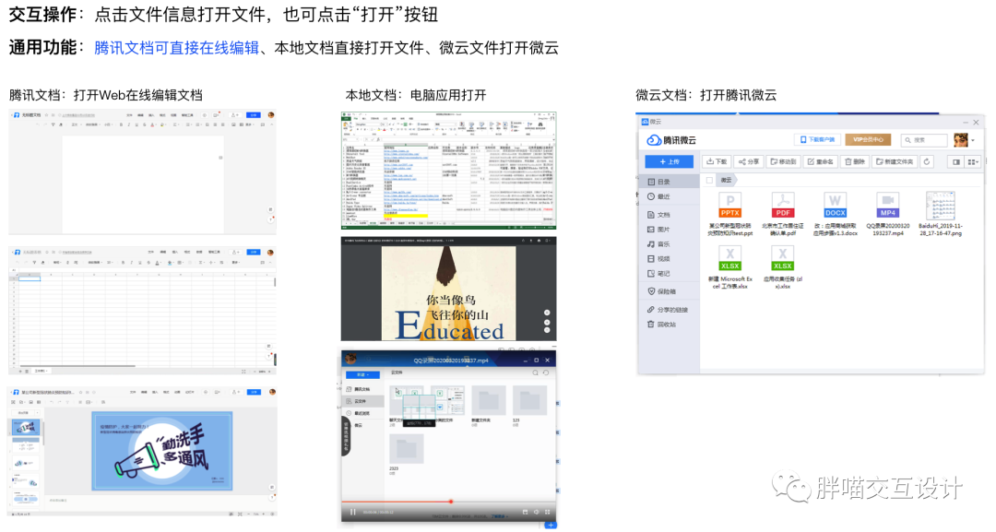This screenshot has width=996, height=532.
Task: Click the blue share button in Tencent slides doc
Action: (x=254, y=392)
